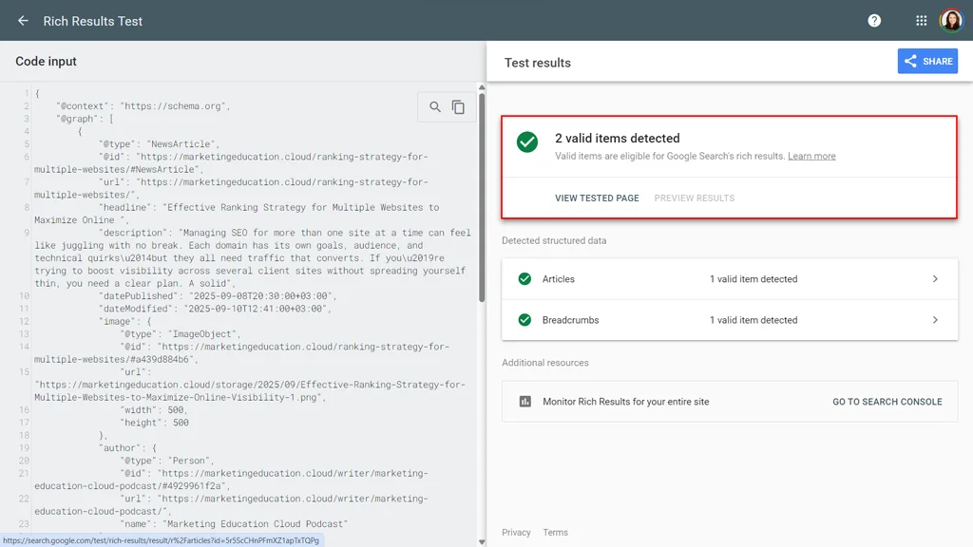Click the green checkmark beside Articles
This screenshot has width=973, height=547.
pyautogui.click(x=525, y=279)
